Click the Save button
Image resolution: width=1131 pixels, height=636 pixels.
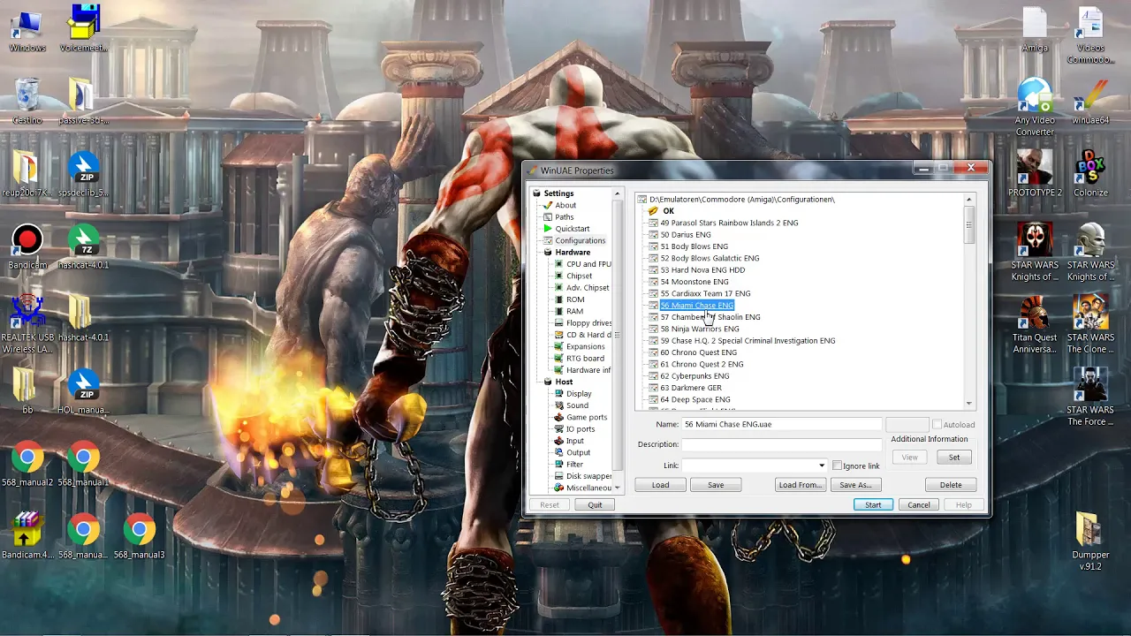tap(716, 485)
